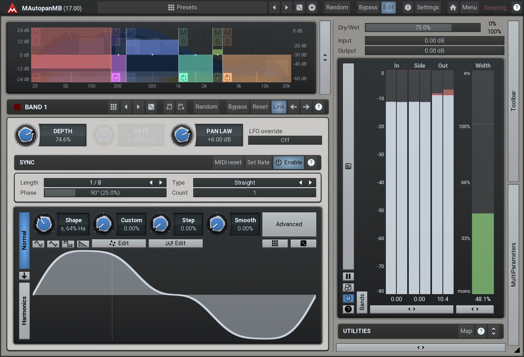Screen dimensions: 524x357
Task: Adjust the Dry/Wet slider
Action: (422, 27)
